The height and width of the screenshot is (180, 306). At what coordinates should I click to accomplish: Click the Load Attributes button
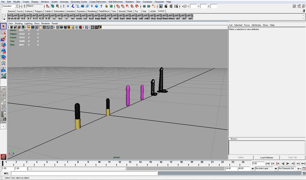pos(267,157)
